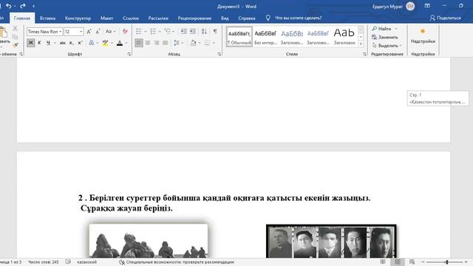Align text left

(x=139, y=43)
